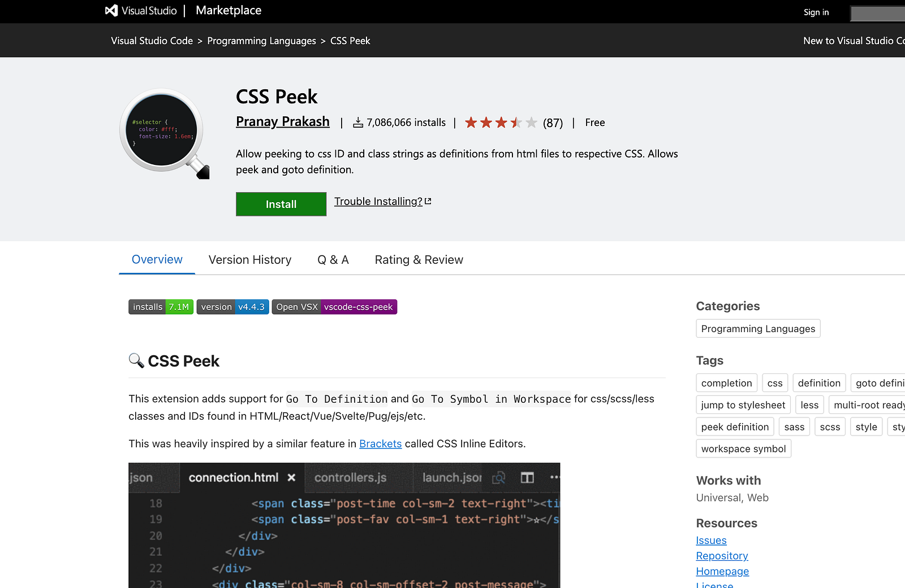Image resolution: width=905 pixels, height=588 pixels.
Task: Follow the Brackets link
Action: point(381,444)
